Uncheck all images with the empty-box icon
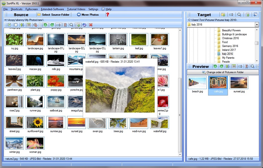The image size is (263, 168). 16,25
